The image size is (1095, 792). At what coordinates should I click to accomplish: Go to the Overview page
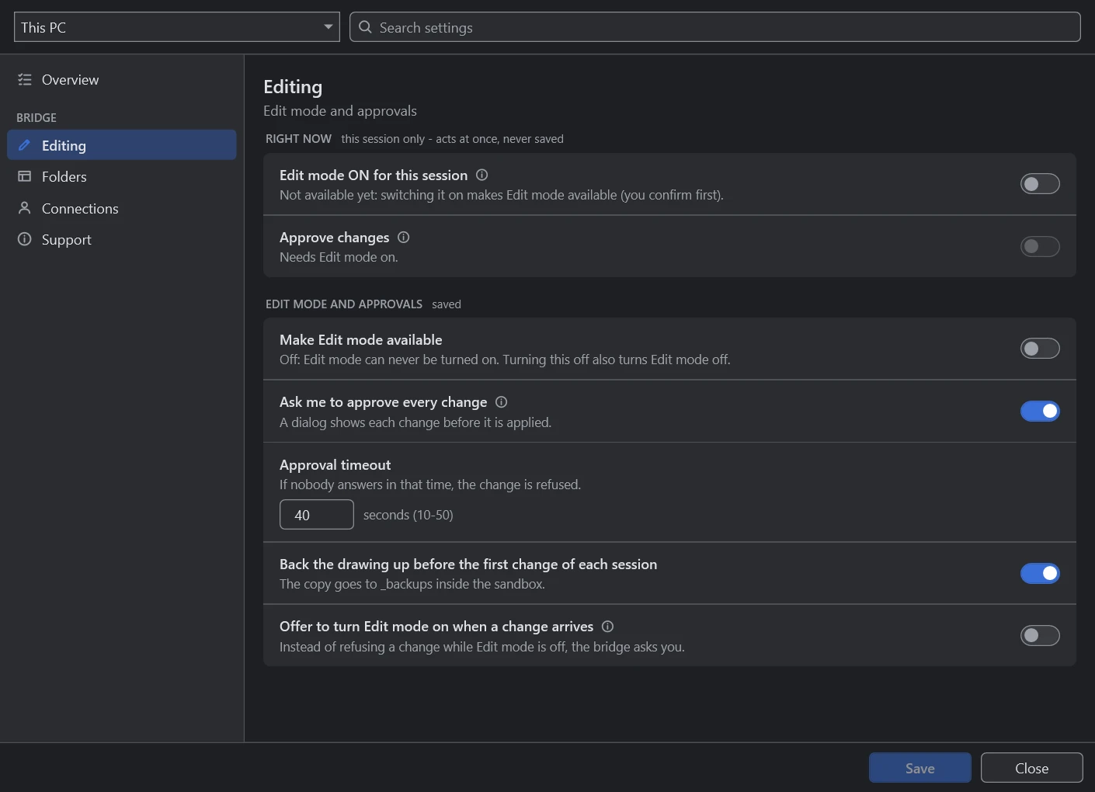click(122, 79)
